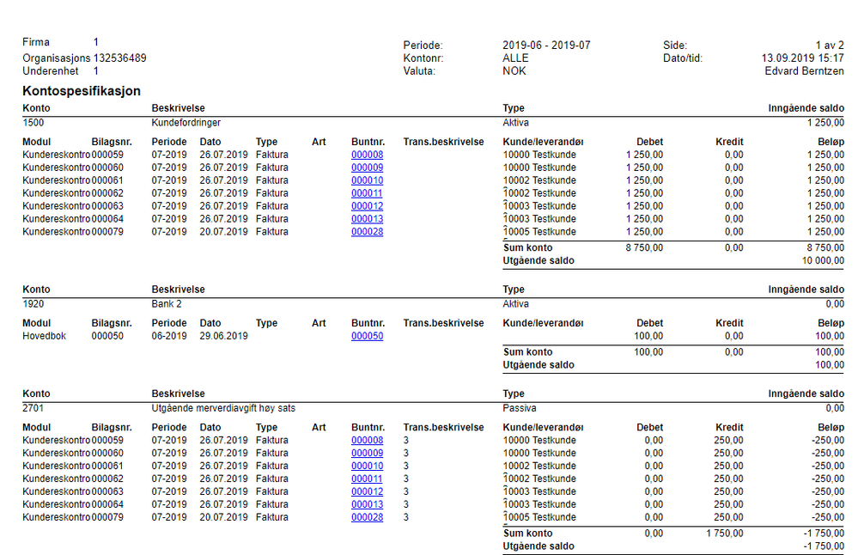Image resolution: width=858 pixels, height=555 pixels.
Task: Click the Kontospesifikasjon report heading
Action: click(x=82, y=91)
